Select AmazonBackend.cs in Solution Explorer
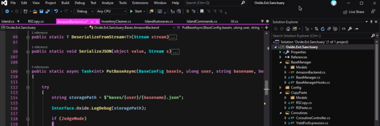 coord(310,72)
